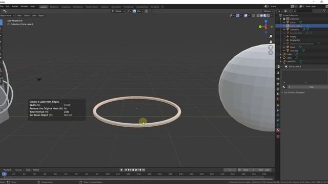Select wireframe viewport shading
Screen dimensions: 328x184
(258, 16)
